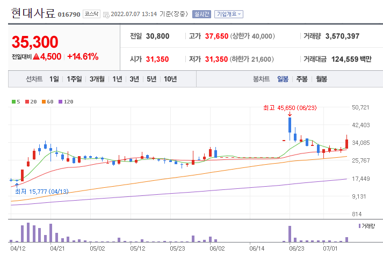Screen dimensions: 383x257
Task: Select the 3개월 line chart tab
Action: [97, 79]
